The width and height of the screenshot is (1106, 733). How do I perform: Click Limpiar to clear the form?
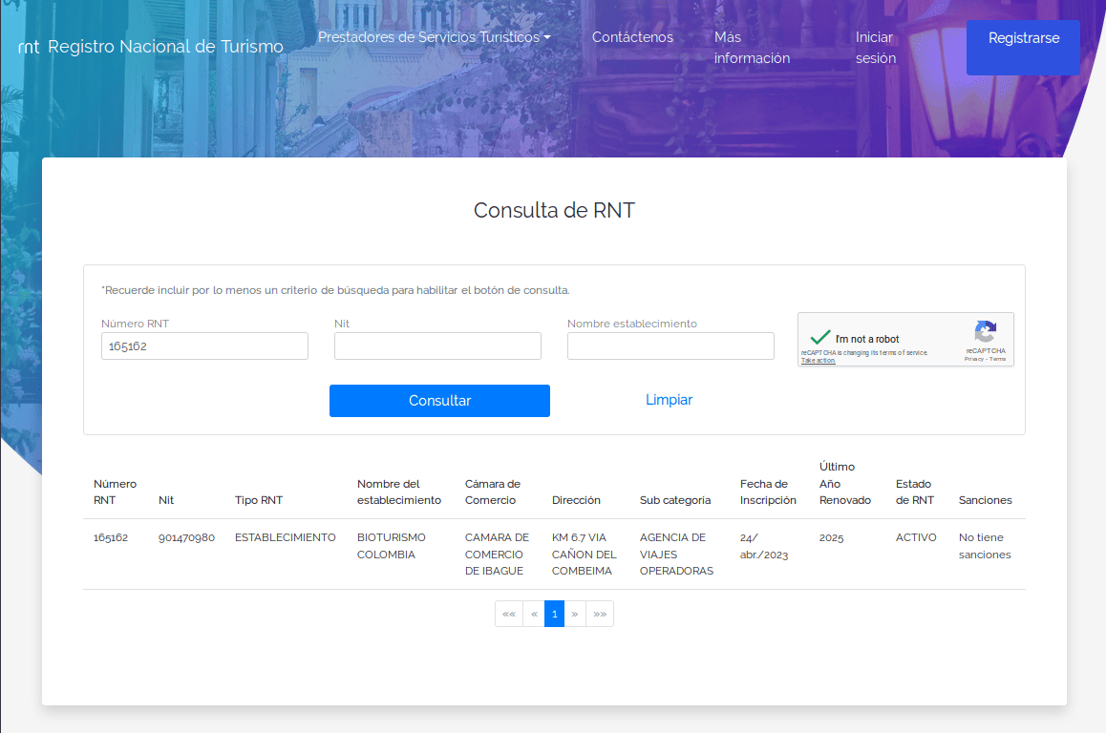click(669, 400)
